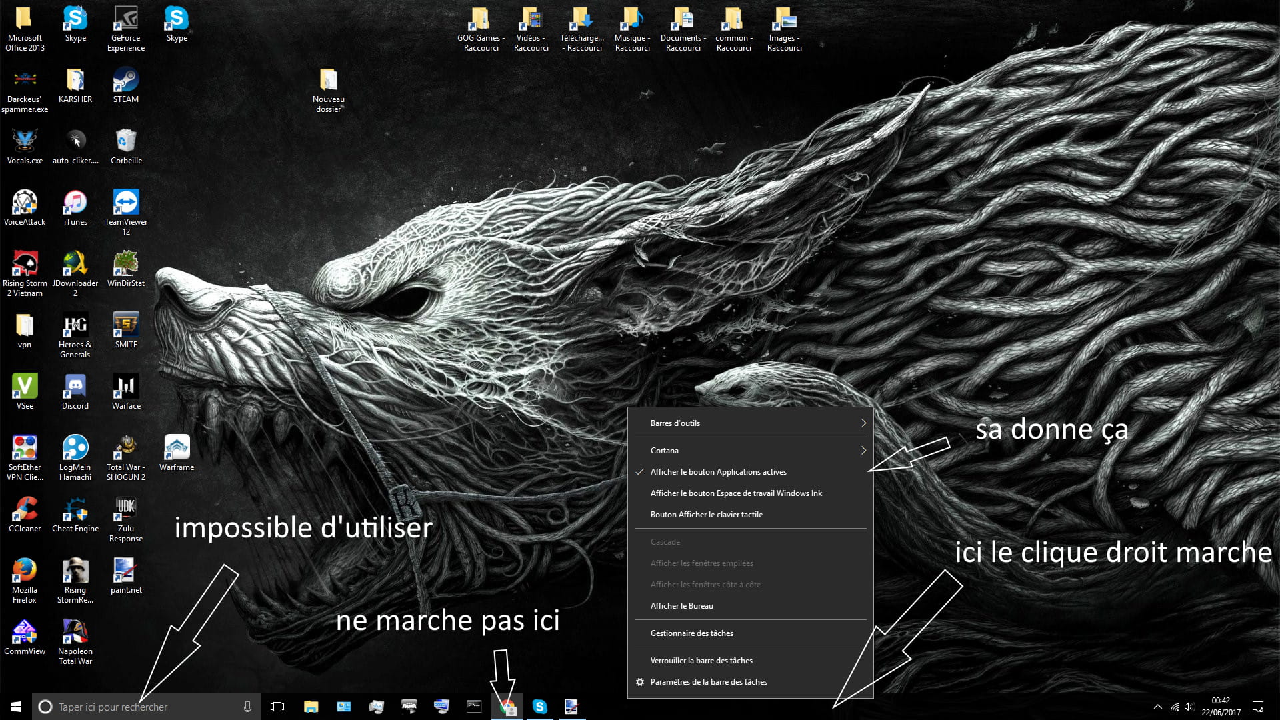The height and width of the screenshot is (720, 1280).
Task: Switch to Skype in the taskbar
Action: pos(540,707)
